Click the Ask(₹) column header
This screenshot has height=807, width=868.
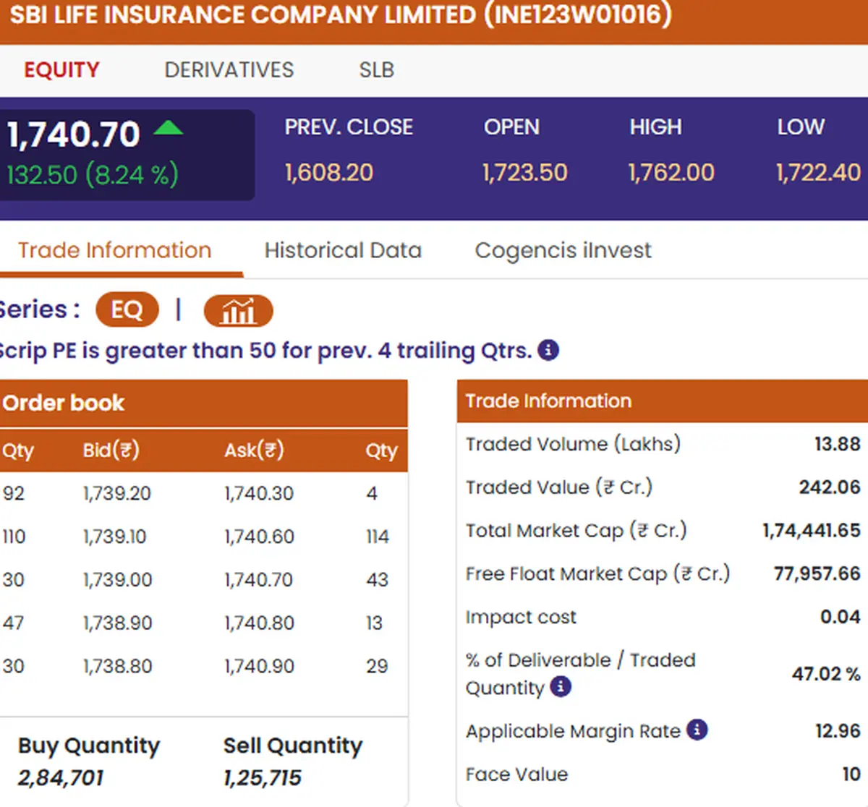click(x=254, y=451)
